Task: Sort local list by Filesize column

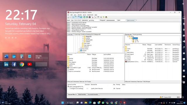Action: pyautogui.click(x=89, y=55)
